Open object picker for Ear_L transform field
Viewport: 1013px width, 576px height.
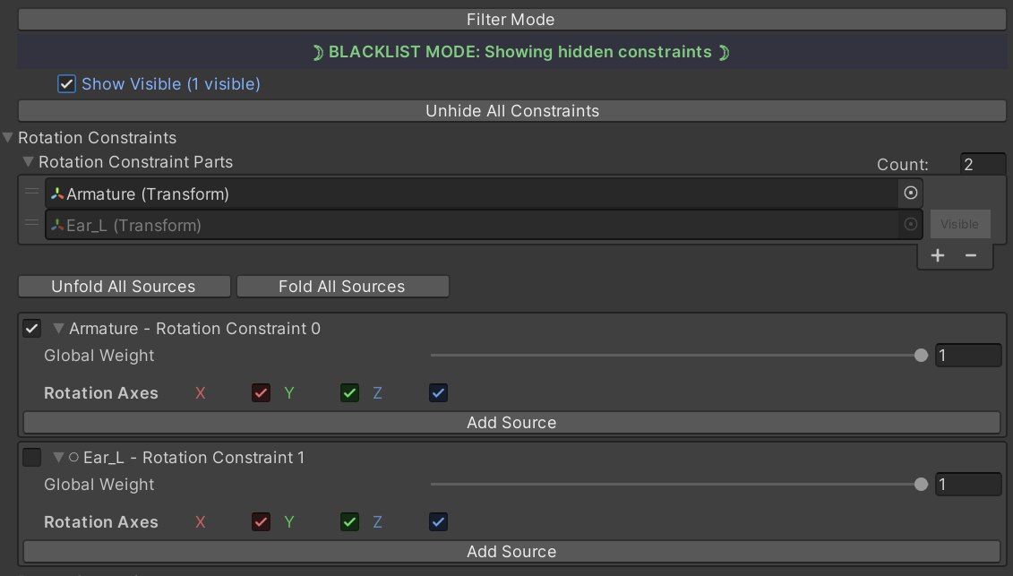pos(910,224)
